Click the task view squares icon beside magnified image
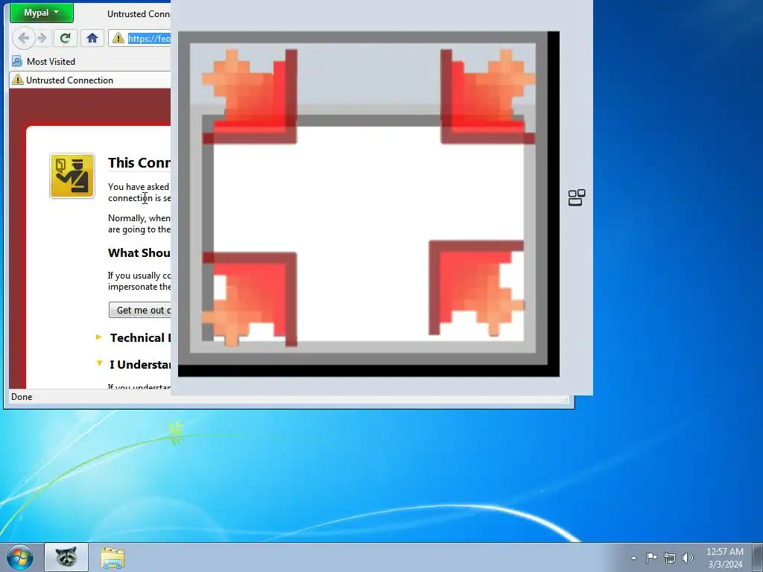The height and width of the screenshot is (572, 763). [x=577, y=197]
